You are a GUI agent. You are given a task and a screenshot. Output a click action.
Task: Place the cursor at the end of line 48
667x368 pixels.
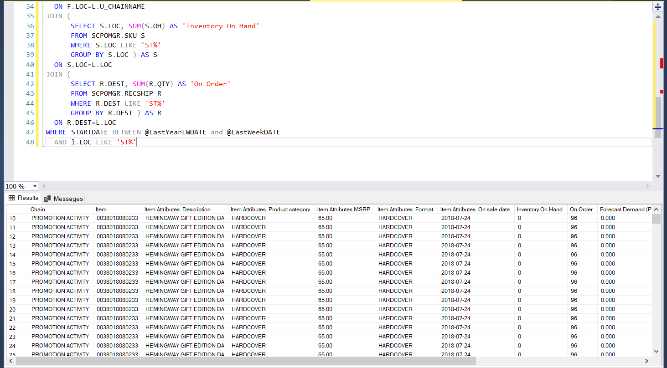click(x=138, y=142)
